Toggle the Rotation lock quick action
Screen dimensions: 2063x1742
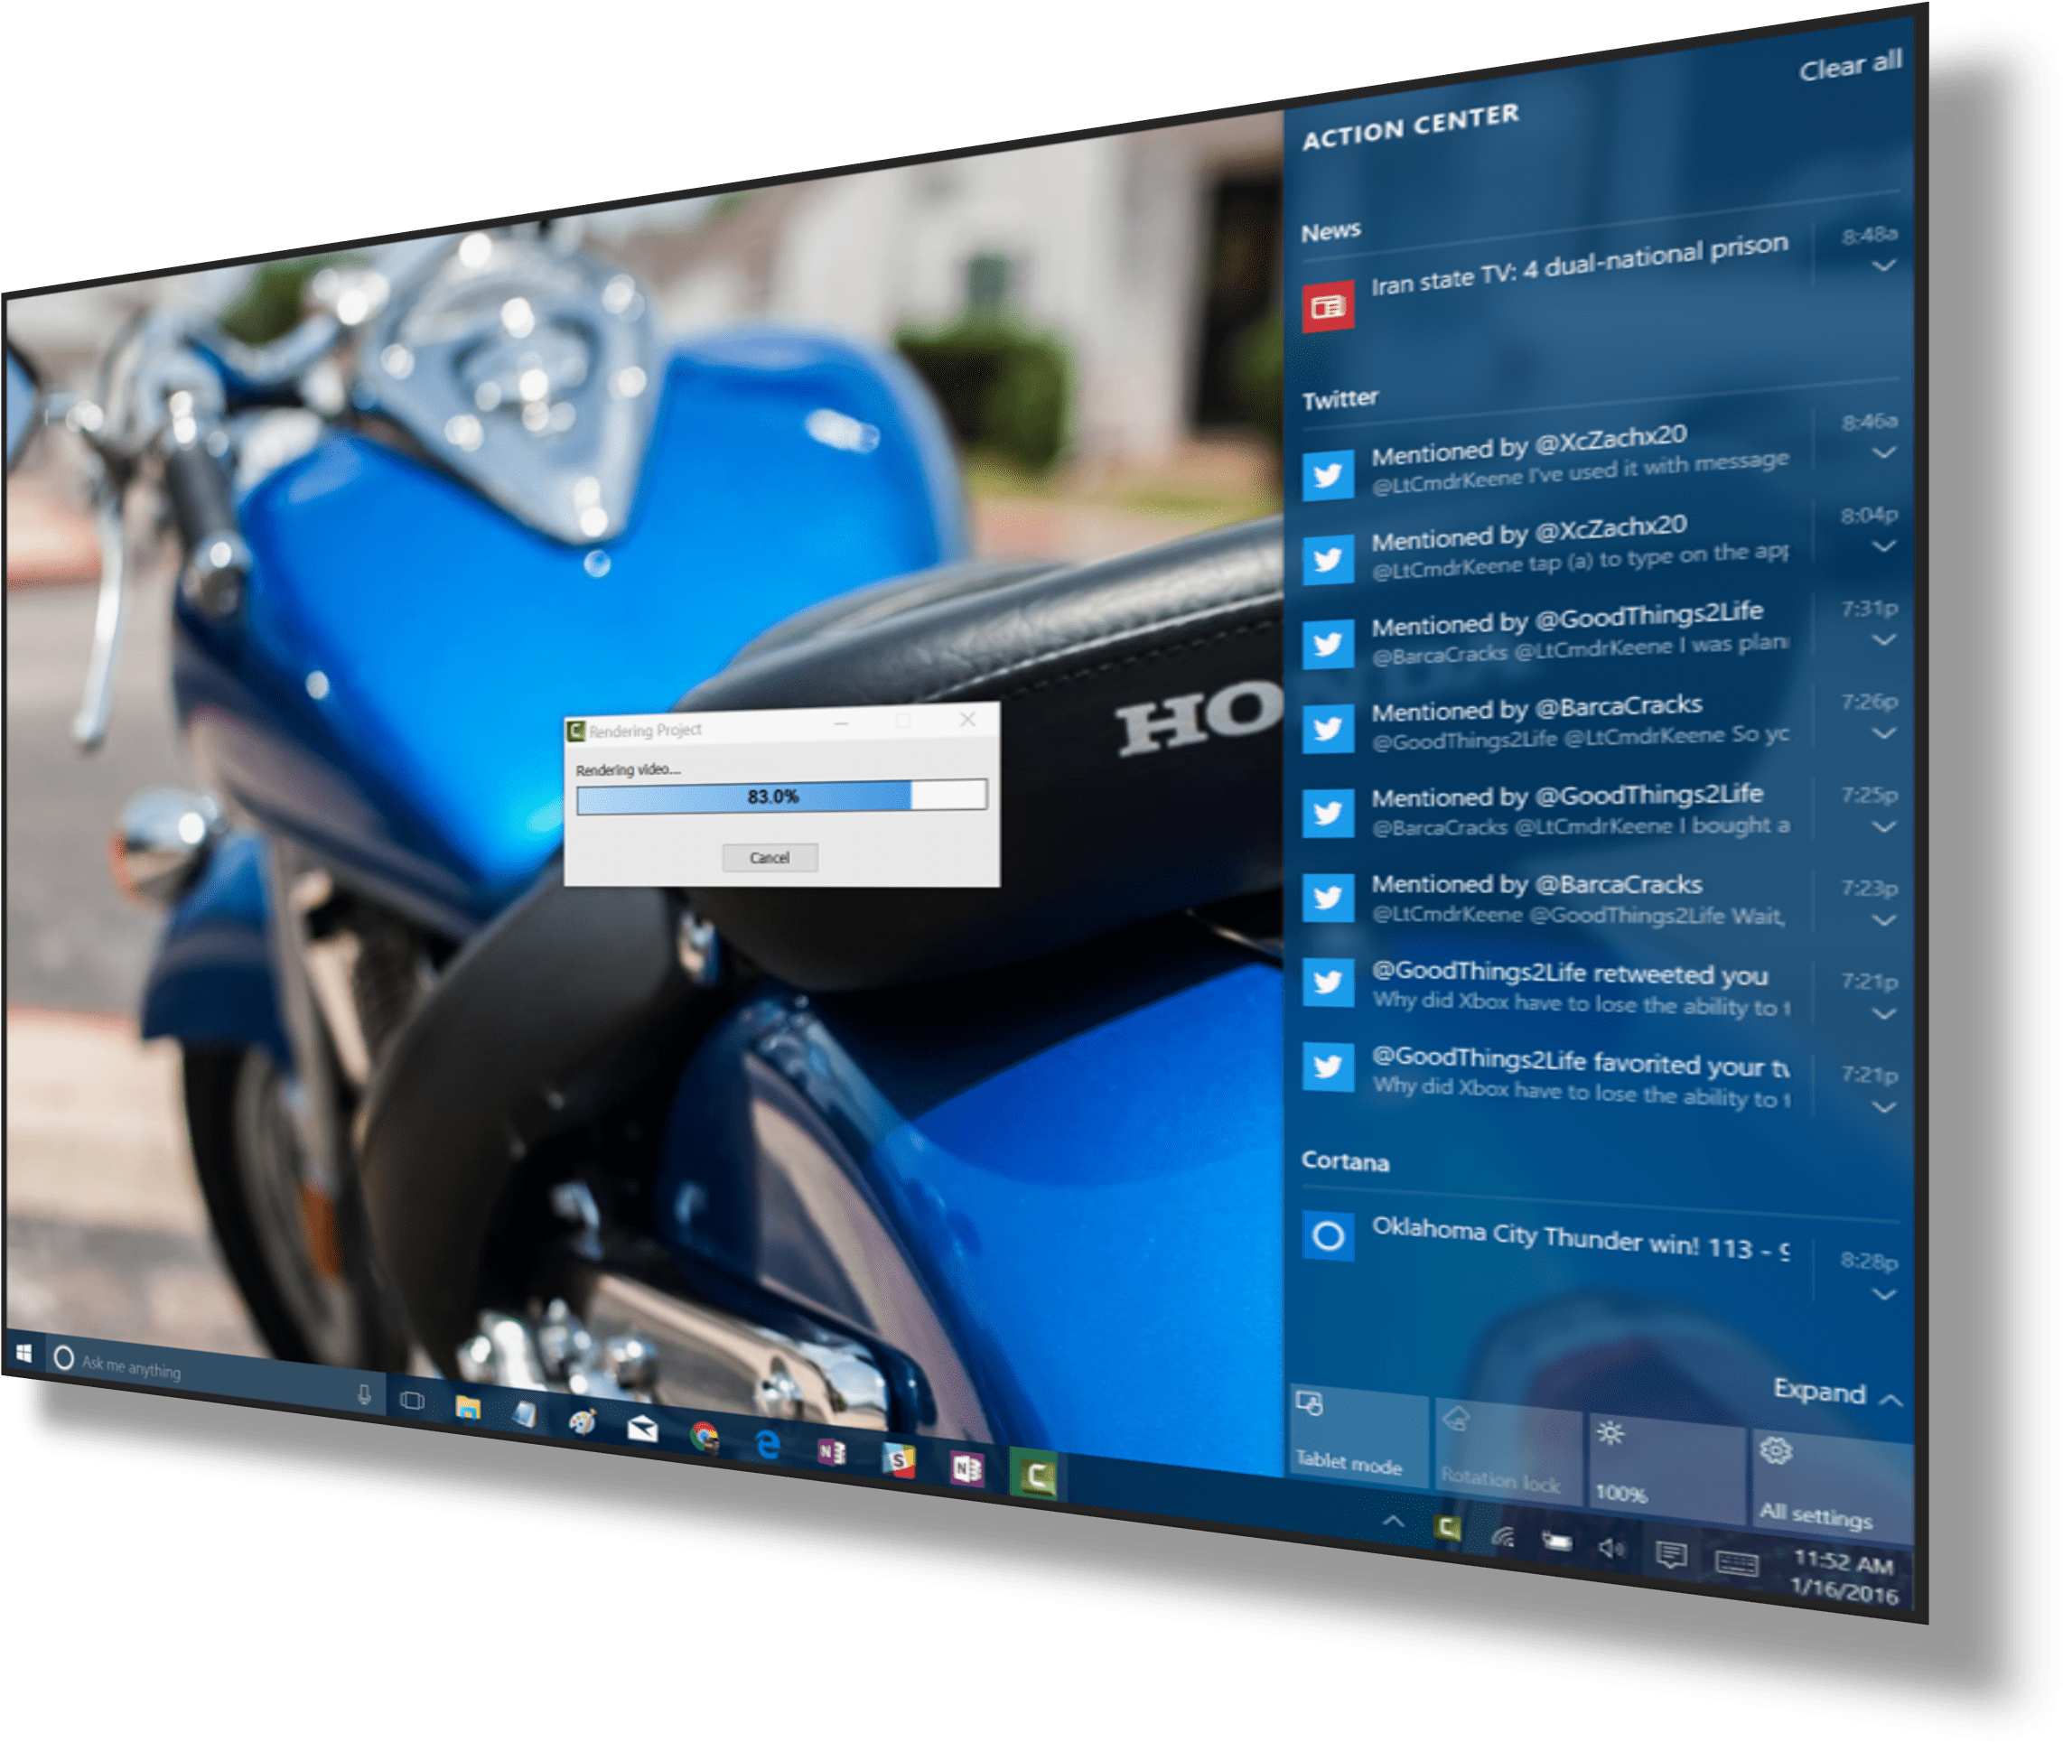point(1507,1450)
